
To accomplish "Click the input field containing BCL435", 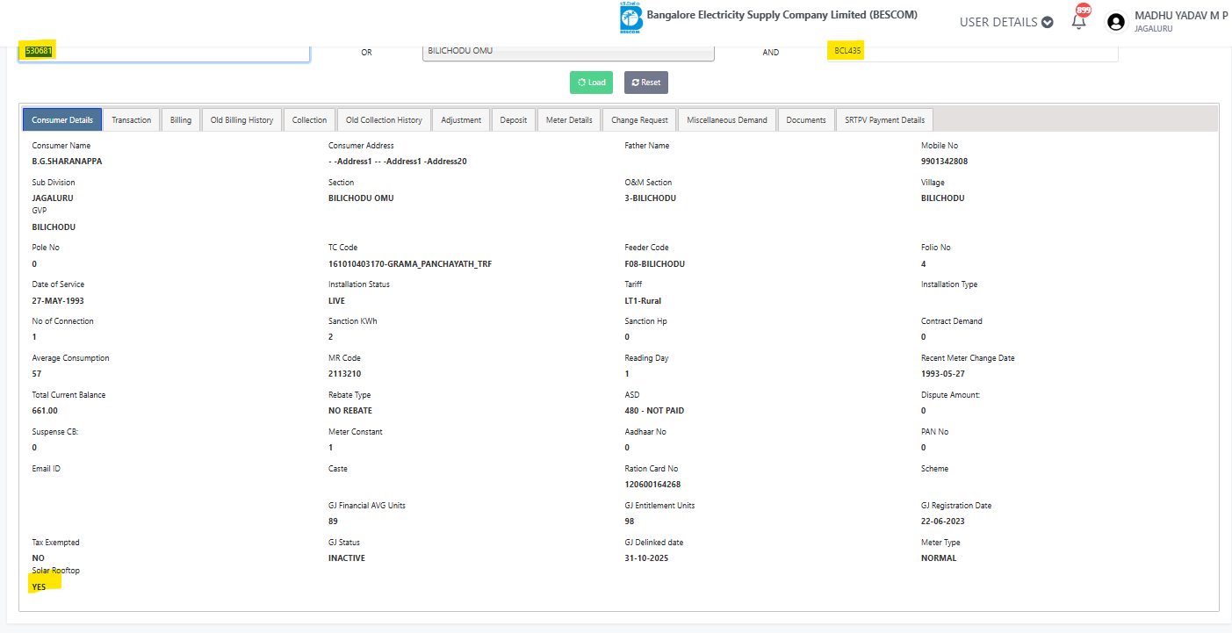I will [x=972, y=51].
